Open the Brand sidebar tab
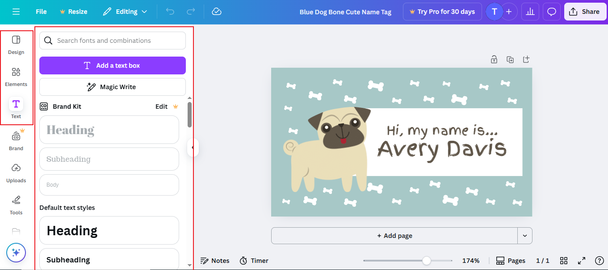The height and width of the screenshot is (270, 608). [x=16, y=141]
